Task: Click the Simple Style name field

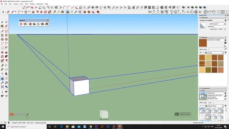Action: (215, 93)
